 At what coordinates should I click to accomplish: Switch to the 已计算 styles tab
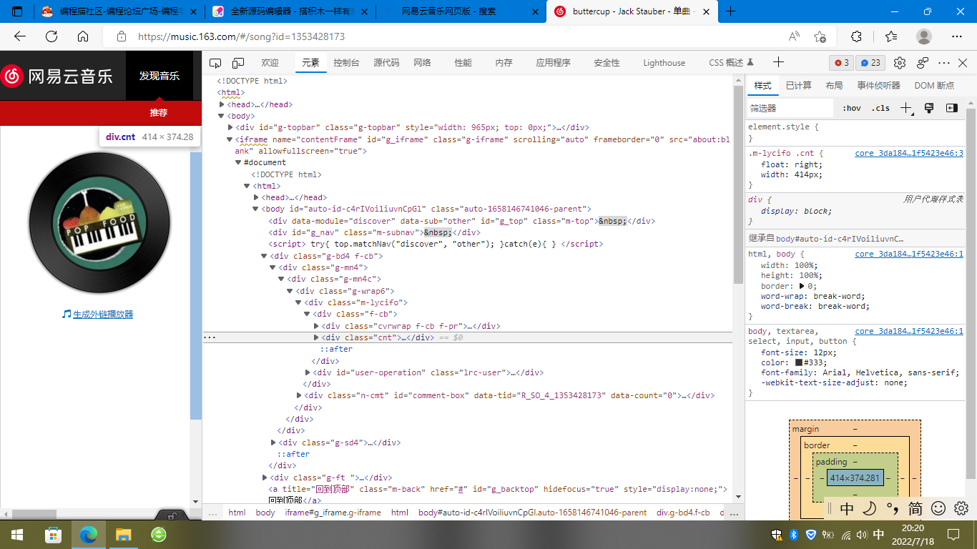coord(798,86)
